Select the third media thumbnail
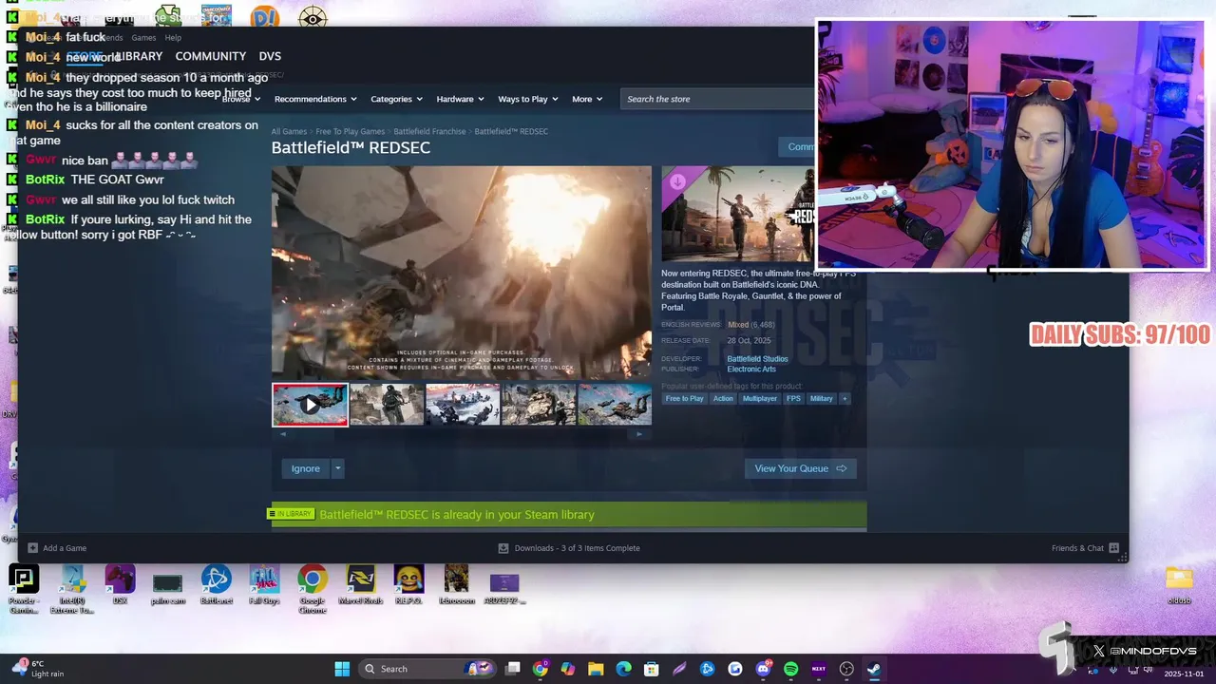The width and height of the screenshot is (1216, 684). [x=463, y=405]
